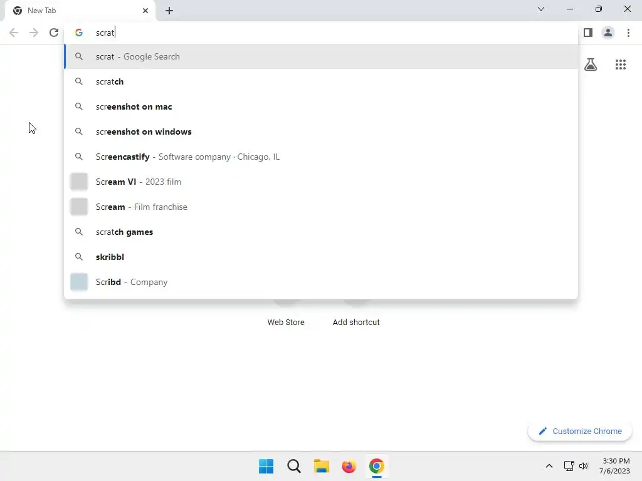The image size is (642, 481).
Task: Pick the 'Scribd - Company' suggestion
Action: [321, 282]
